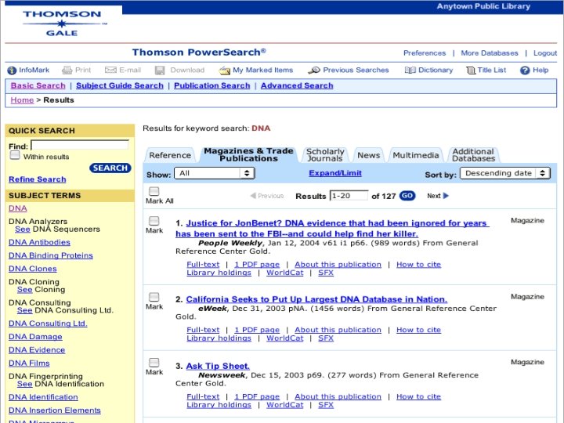Open the Dictionary book icon
564x423 pixels.
pos(410,70)
